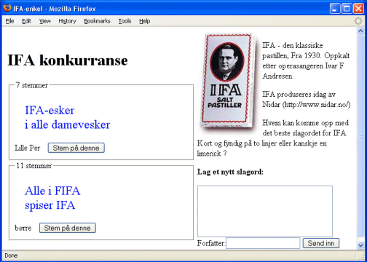Click the Firefox logo icon in title bar
The image size is (367, 262).
[7, 8]
